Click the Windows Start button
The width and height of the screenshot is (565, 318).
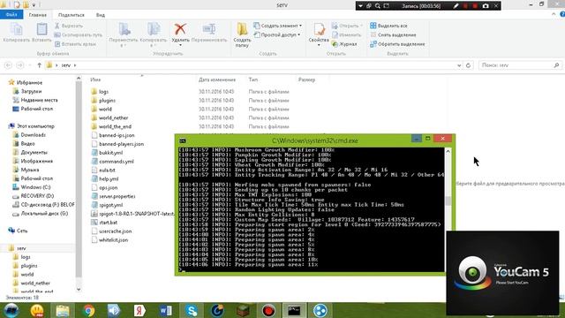pos(11,310)
